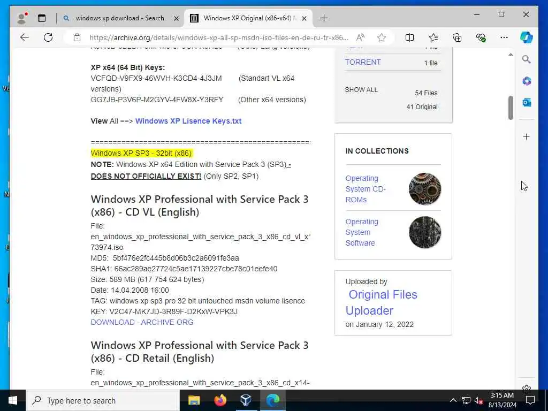The width and height of the screenshot is (548, 411).
Task: Open sidebar Search icon
Action: [x=527, y=59]
